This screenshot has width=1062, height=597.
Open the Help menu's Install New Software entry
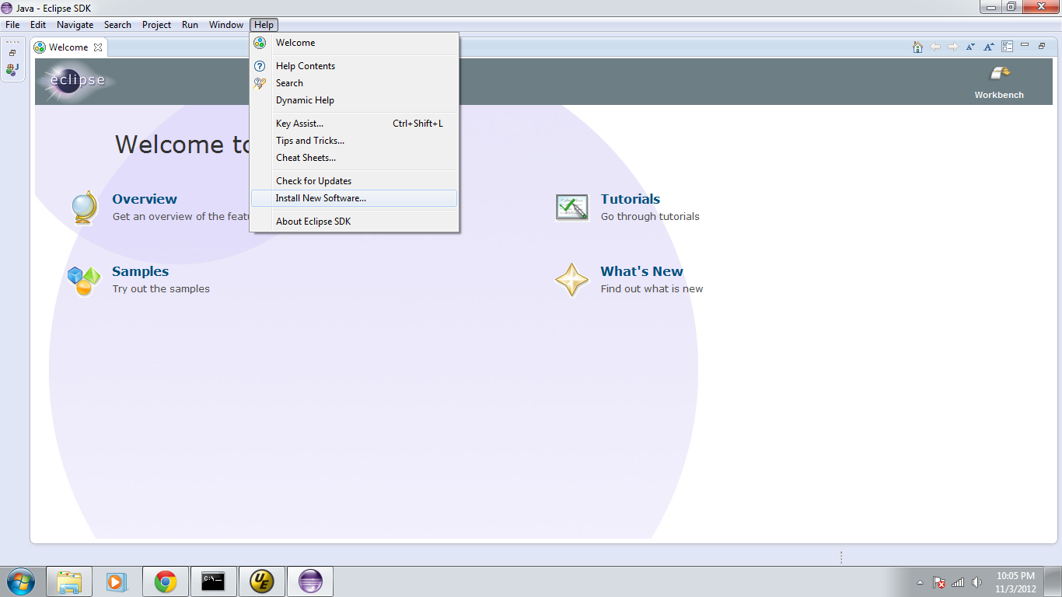coord(320,198)
